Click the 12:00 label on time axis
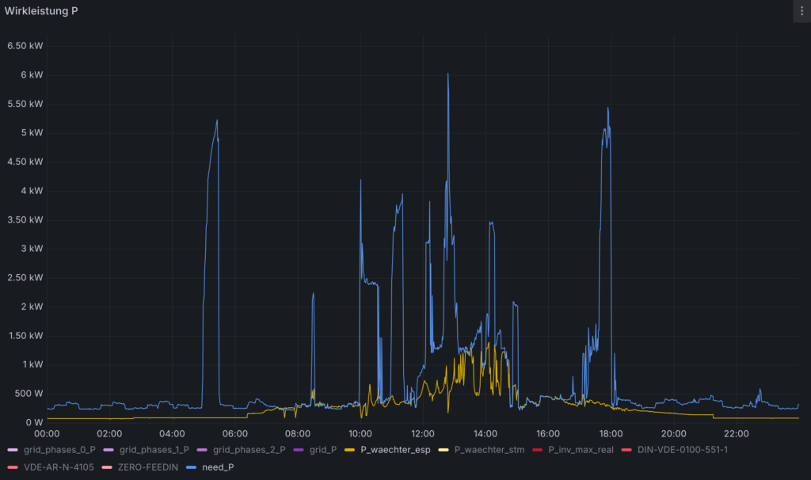Image resolution: width=811 pixels, height=480 pixels. pos(423,433)
